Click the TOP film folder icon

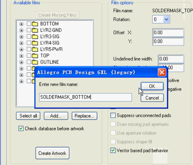pyautogui.click(x=35, y=56)
